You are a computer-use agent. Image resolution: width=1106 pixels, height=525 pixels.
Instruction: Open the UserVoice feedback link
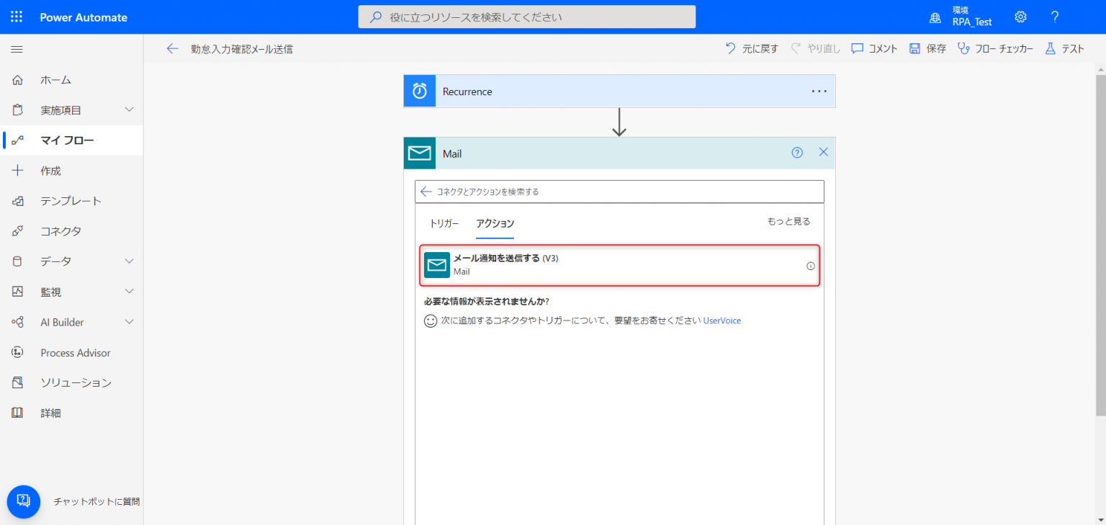coord(721,320)
